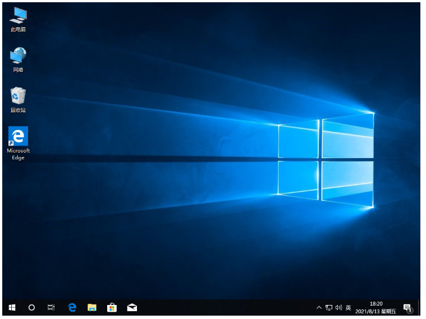Expand hidden system tray icons chevron
Screen dimensions: 426x319
pos(319,307)
